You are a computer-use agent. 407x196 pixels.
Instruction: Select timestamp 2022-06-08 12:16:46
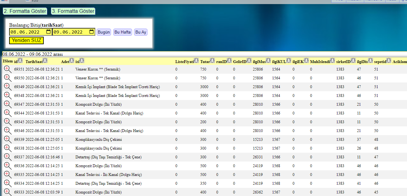point(42,157)
